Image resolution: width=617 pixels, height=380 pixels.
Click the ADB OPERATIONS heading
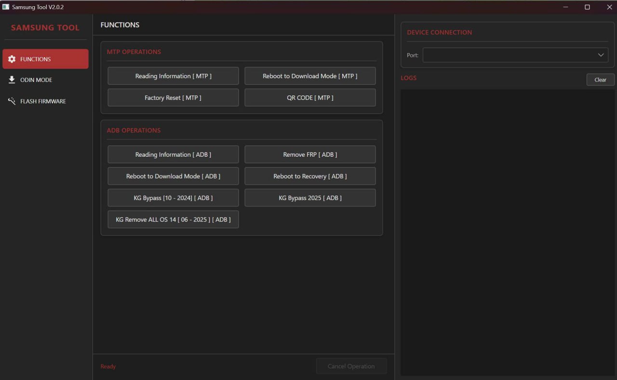[134, 130]
